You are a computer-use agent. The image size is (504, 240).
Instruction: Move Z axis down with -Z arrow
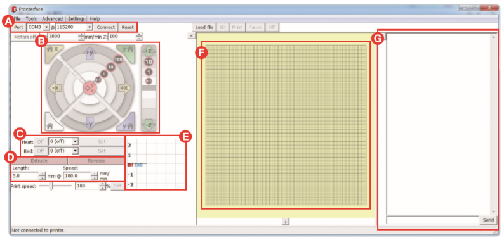(149, 125)
